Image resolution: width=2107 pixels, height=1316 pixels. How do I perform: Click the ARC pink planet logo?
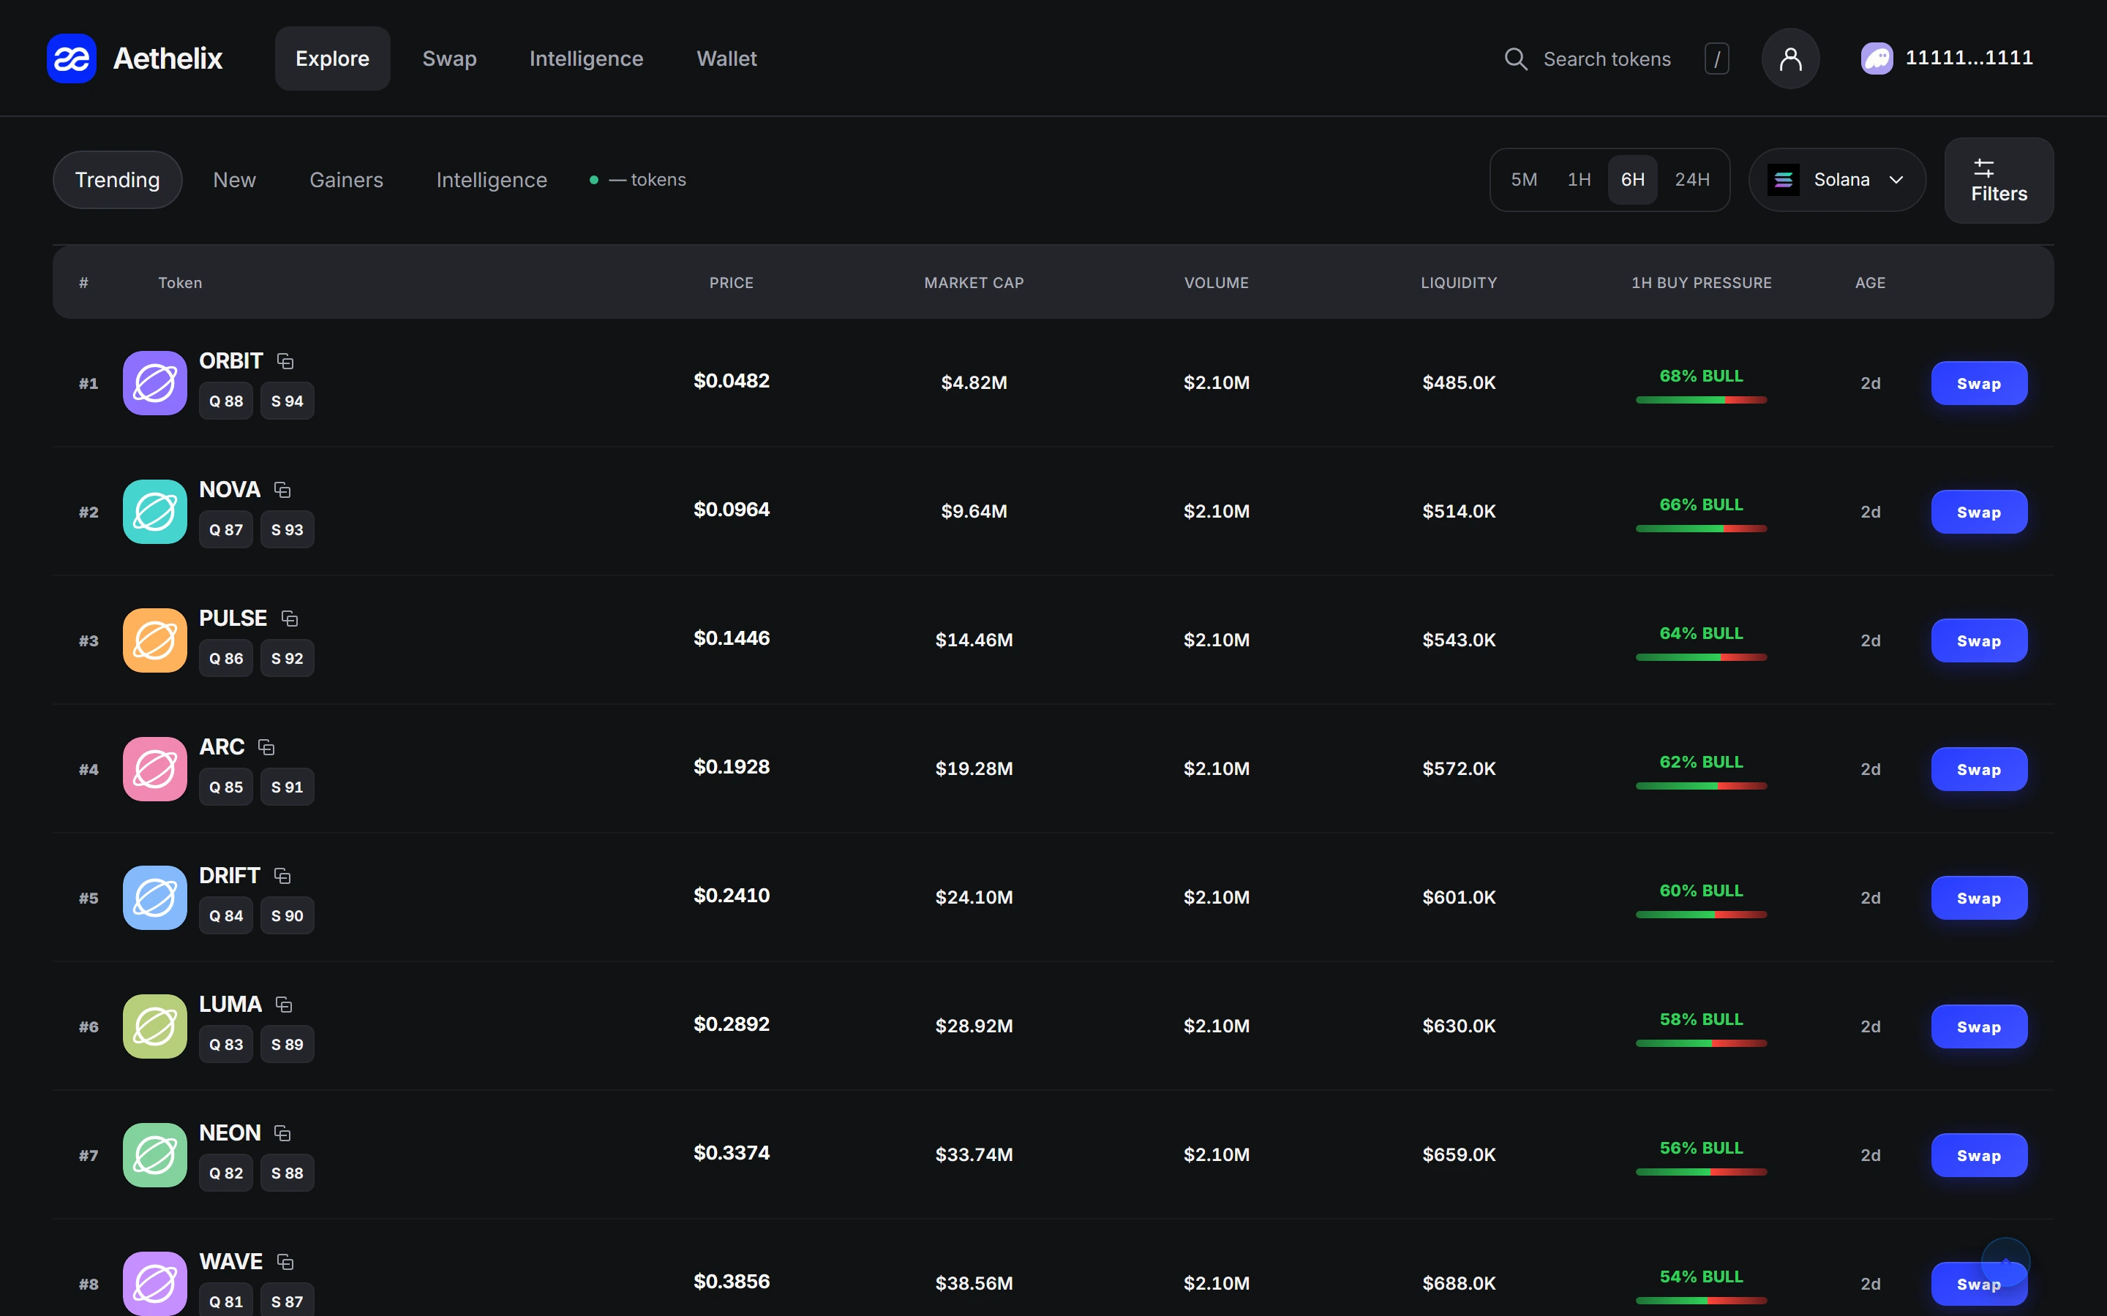point(155,769)
